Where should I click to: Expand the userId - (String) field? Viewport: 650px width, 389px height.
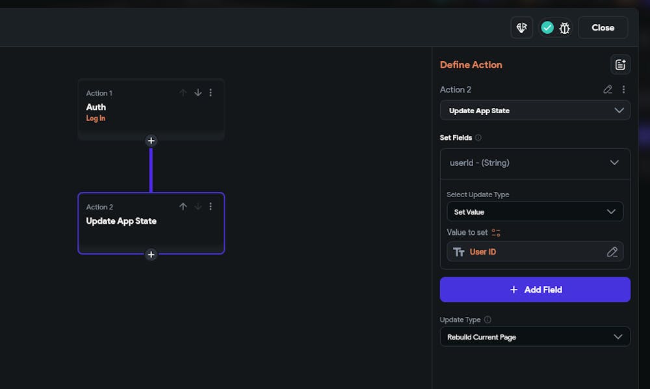[x=535, y=163]
